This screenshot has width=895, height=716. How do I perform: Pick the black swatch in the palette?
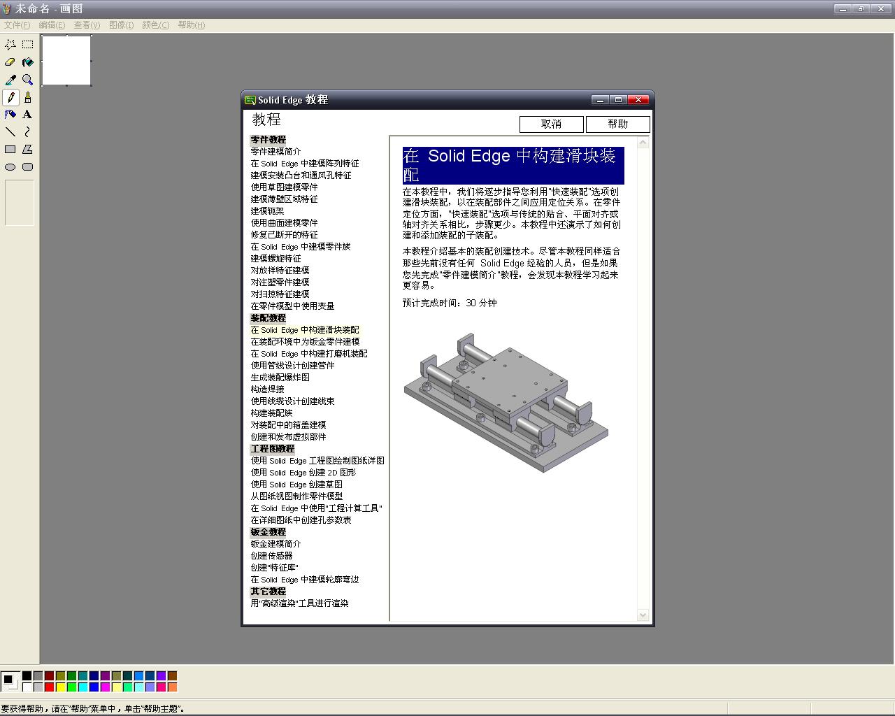pyautogui.click(x=27, y=676)
